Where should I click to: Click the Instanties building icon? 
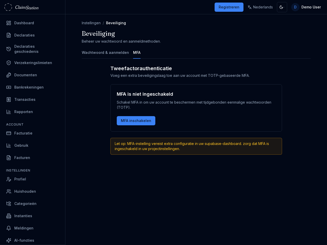click(9, 216)
